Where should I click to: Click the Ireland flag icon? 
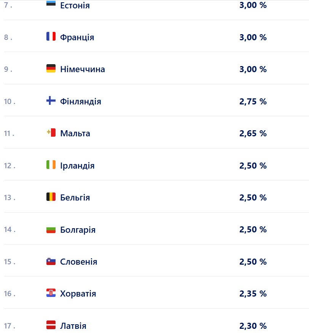point(51,165)
